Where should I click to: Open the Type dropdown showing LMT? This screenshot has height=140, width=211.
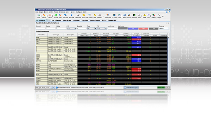coord(92,28)
